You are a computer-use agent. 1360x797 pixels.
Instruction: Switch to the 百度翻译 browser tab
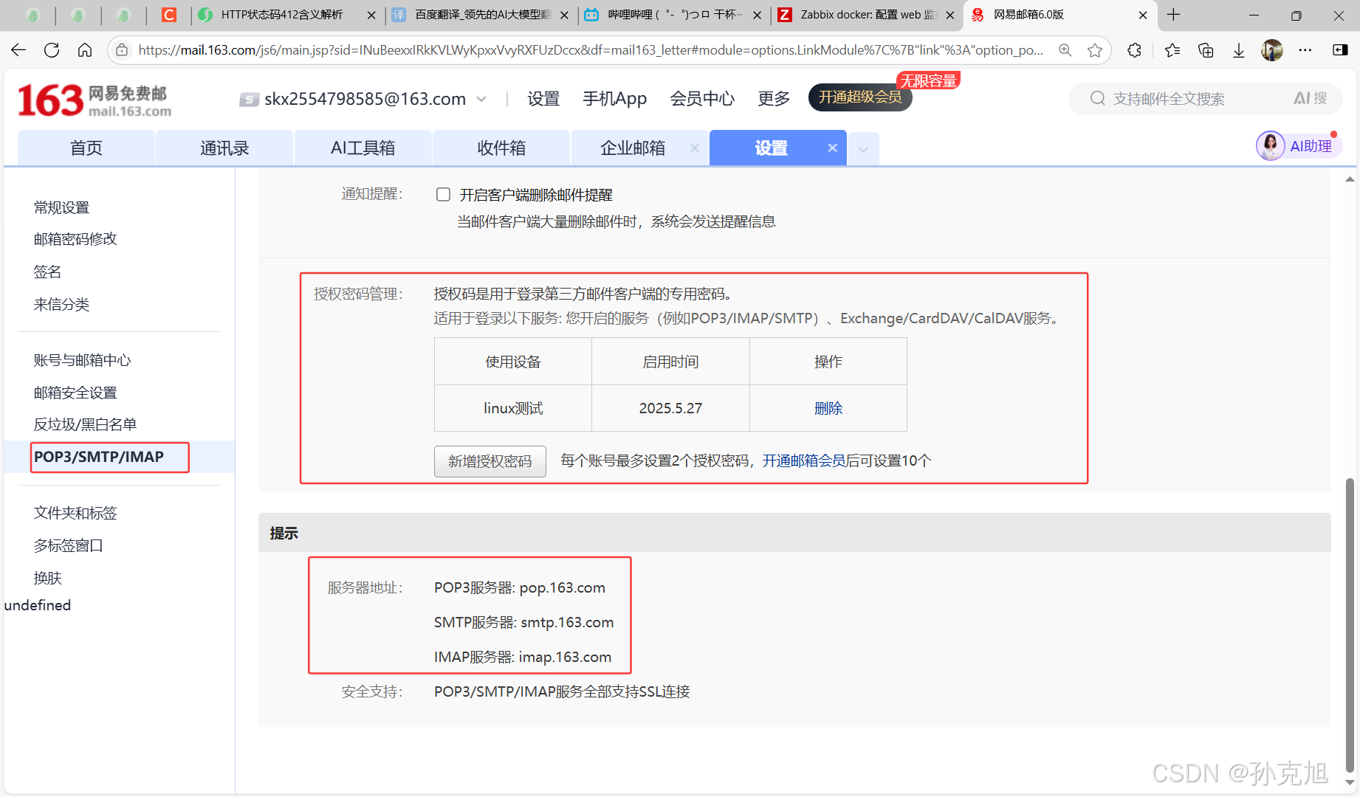coord(483,15)
